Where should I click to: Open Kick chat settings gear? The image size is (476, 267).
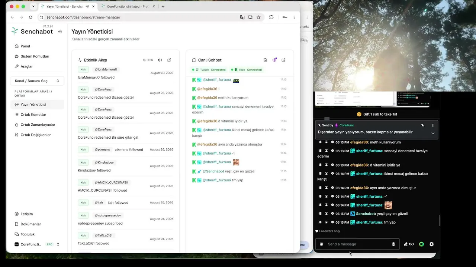tap(431, 244)
